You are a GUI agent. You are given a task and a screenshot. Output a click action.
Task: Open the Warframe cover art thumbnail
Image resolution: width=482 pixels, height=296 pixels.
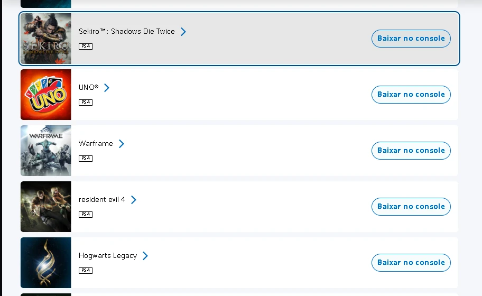pyautogui.click(x=45, y=151)
